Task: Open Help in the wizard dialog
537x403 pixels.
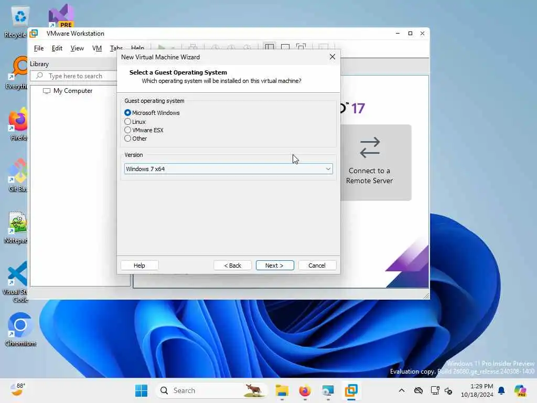Action: [139, 265]
